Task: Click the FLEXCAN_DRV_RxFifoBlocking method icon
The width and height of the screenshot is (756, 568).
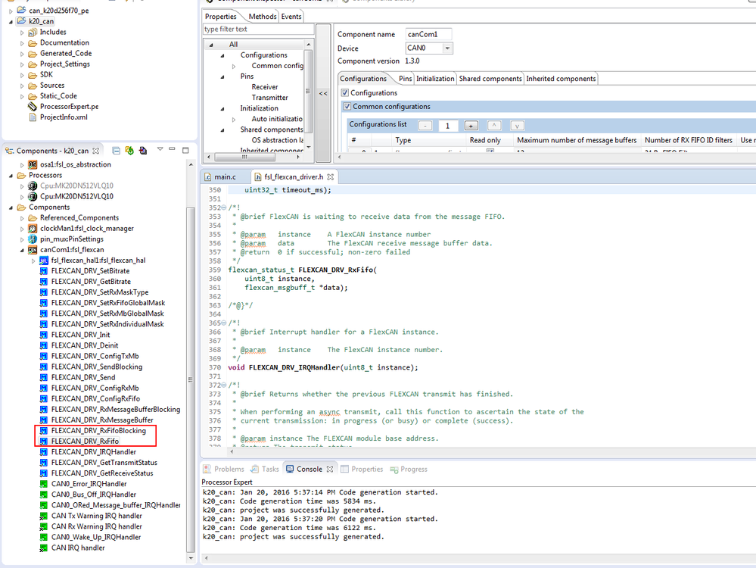Action: click(43, 430)
